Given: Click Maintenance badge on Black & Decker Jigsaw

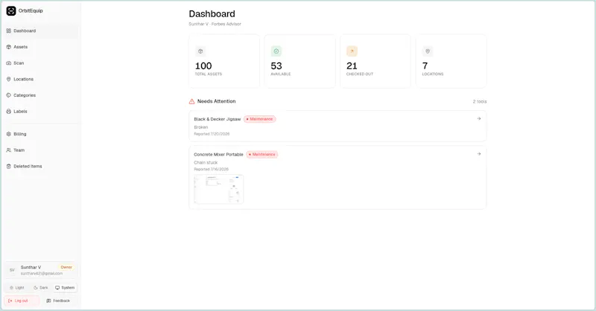Looking at the screenshot, I should pyautogui.click(x=260, y=119).
